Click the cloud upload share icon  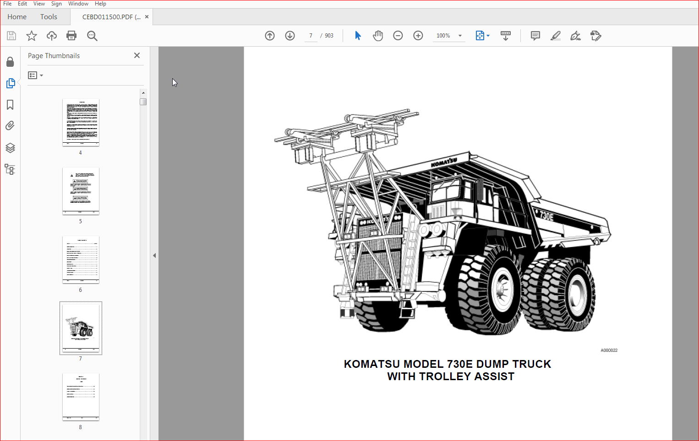(x=52, y=36)
